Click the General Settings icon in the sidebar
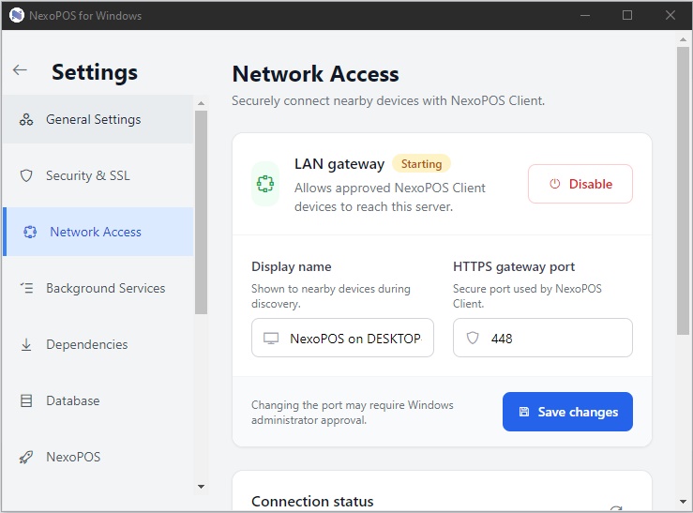Screen dimensions: 693x513 point(26,119)
